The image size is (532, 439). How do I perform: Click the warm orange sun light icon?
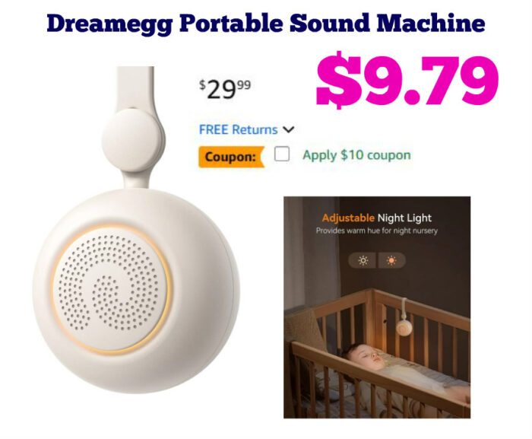tap(391, 261)
